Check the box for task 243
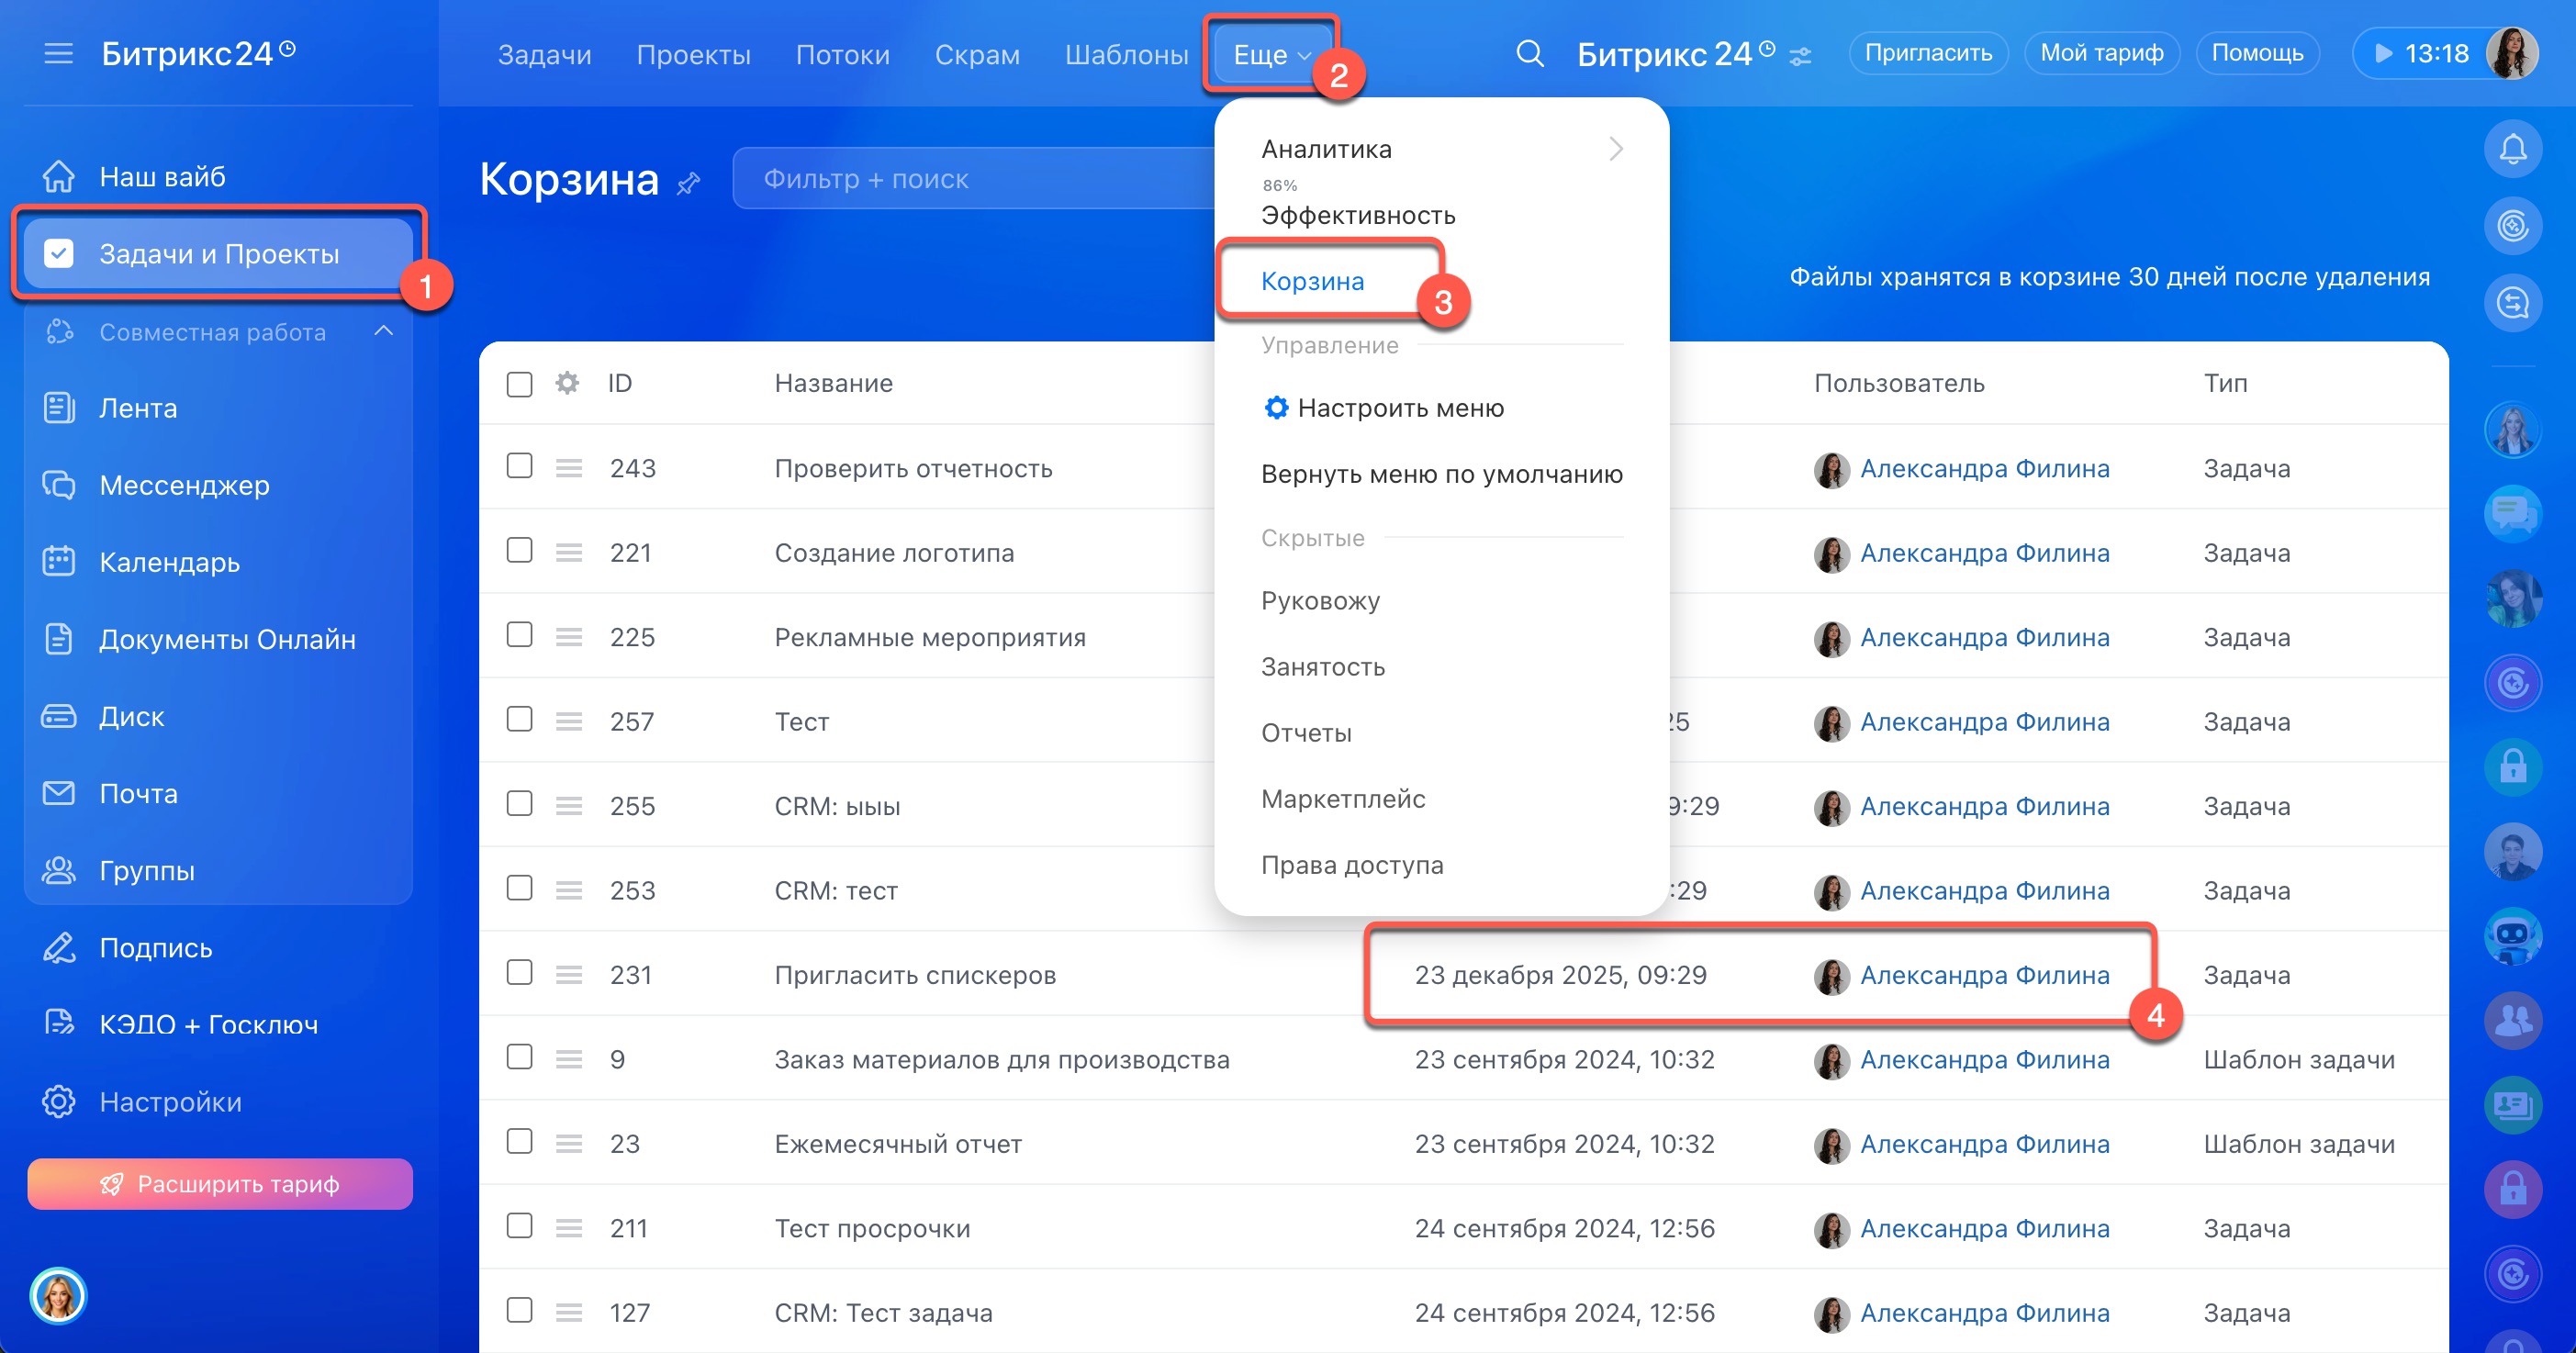Viewport: 2576px width, 1353px height. [519, 466]
